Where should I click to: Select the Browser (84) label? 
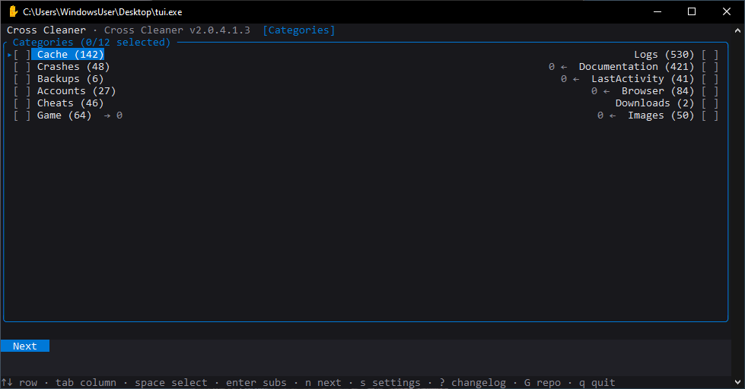tap(658, 91)
